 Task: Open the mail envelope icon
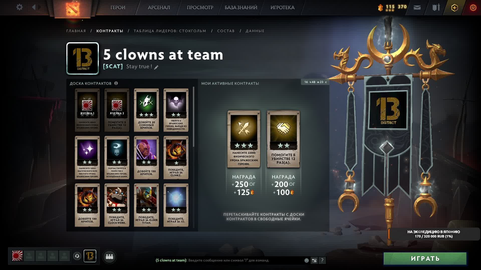(x=417, y=7)
